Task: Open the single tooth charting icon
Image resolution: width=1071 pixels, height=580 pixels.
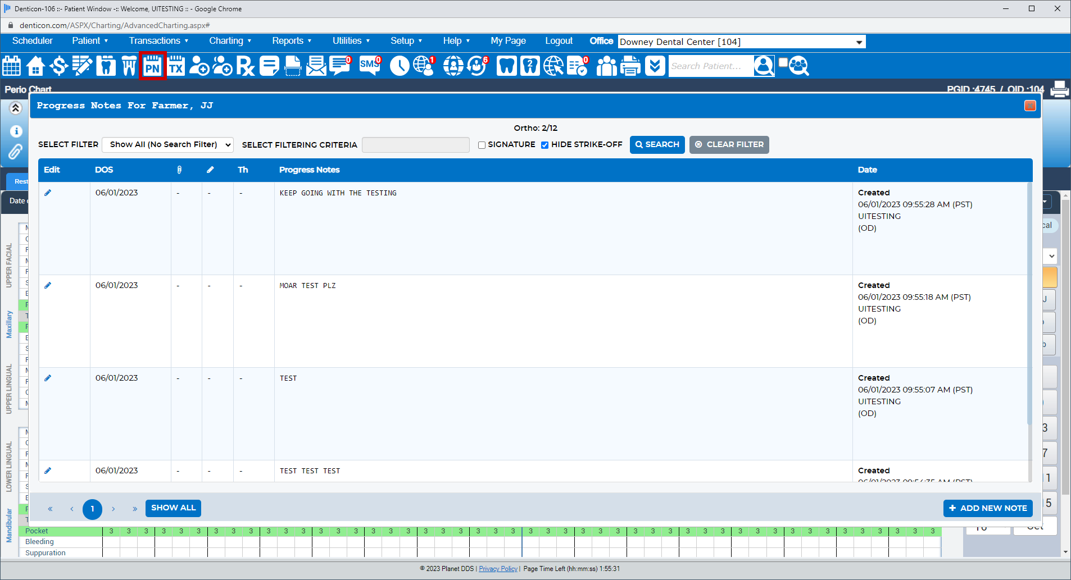Action: click(x=106, y=66)
